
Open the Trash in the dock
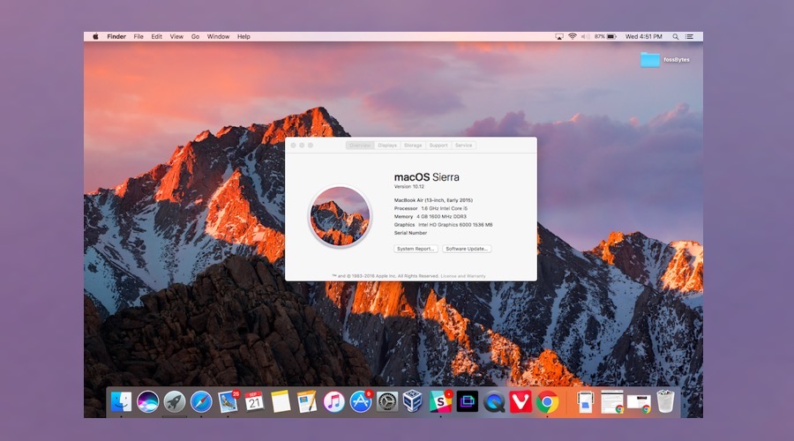[665, 402]
